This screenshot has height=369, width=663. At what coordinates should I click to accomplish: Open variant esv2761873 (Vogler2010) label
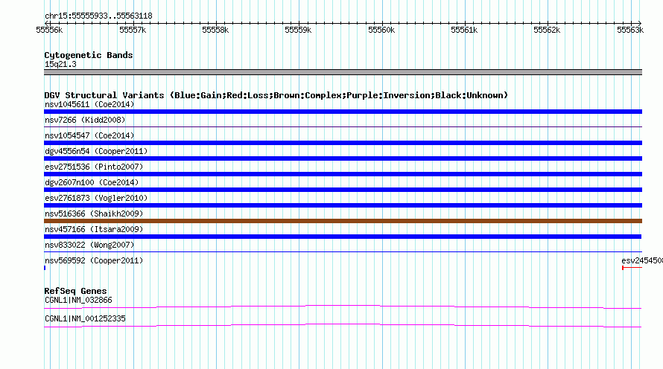pos(96,198)
